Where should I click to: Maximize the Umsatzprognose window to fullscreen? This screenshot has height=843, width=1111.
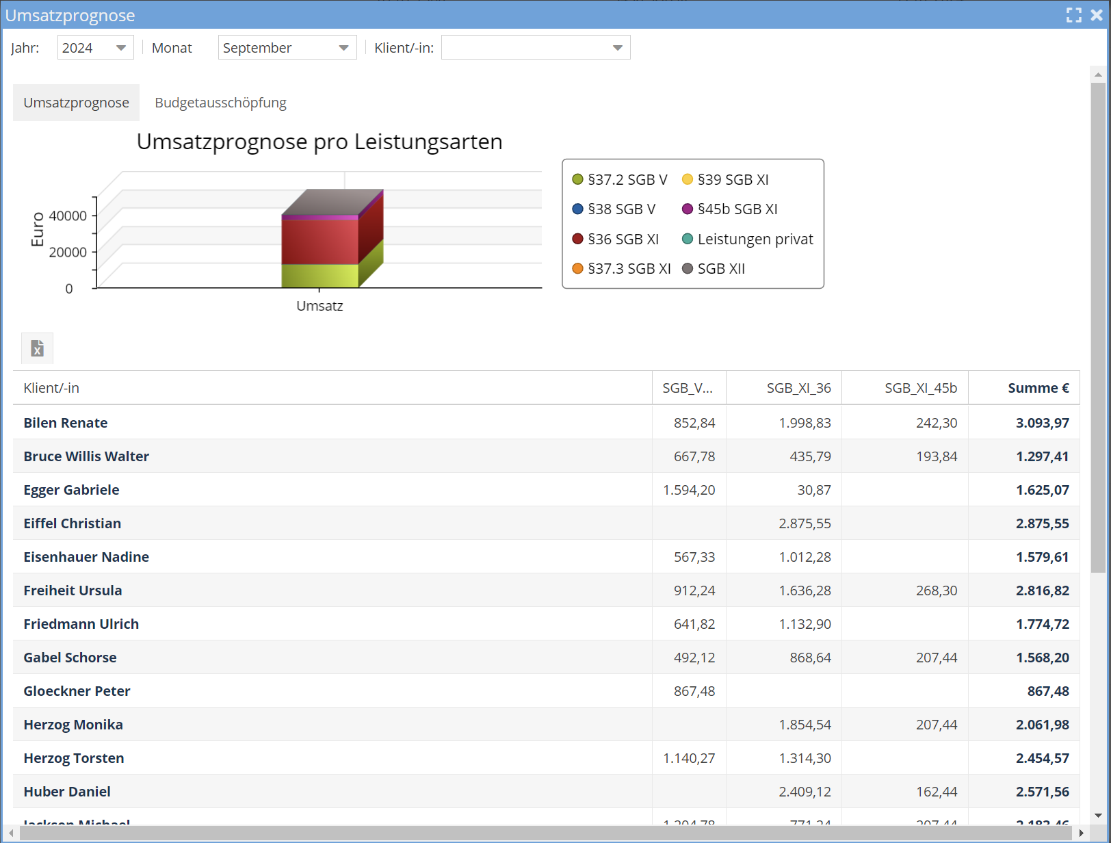[1073, 15]
